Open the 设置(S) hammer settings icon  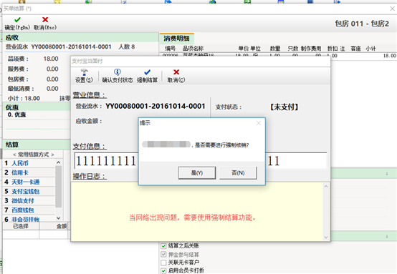click(x=84, y=72)
